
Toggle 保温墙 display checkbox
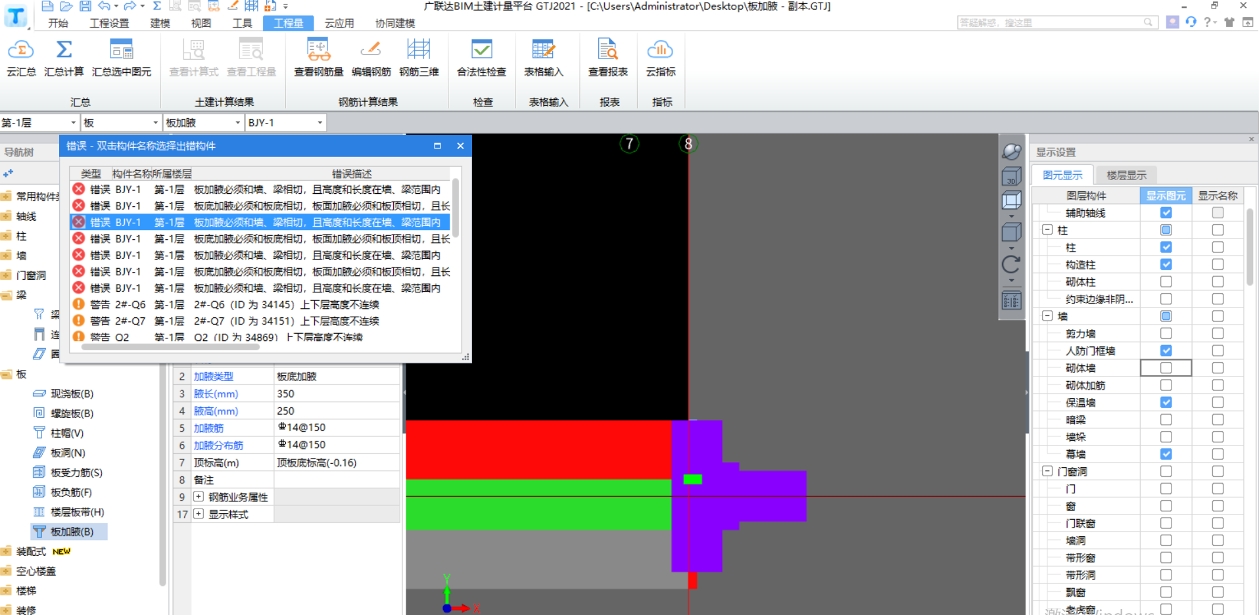[1166, 402]
